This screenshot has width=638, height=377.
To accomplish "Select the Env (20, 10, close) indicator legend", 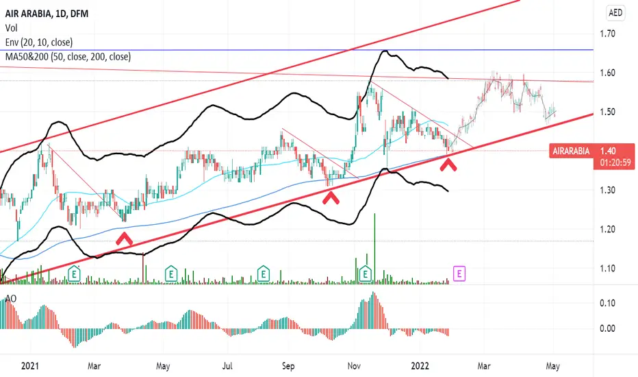I will pyautogui.click(x=39, y=42).
